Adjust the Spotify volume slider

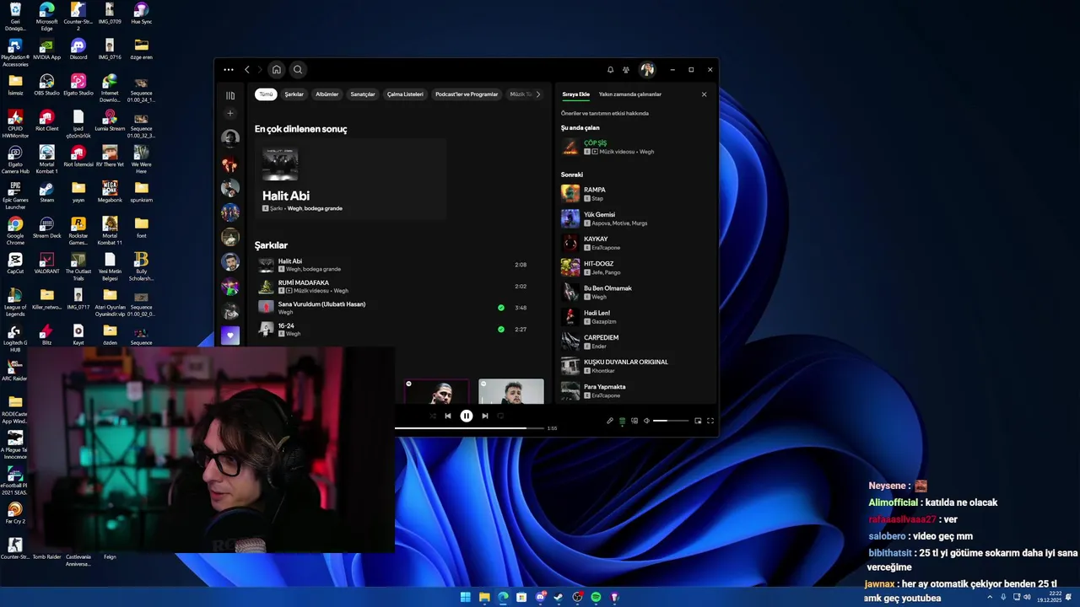[671, 421]
